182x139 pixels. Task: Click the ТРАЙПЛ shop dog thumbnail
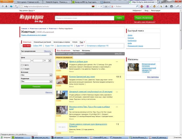(133, 67)
